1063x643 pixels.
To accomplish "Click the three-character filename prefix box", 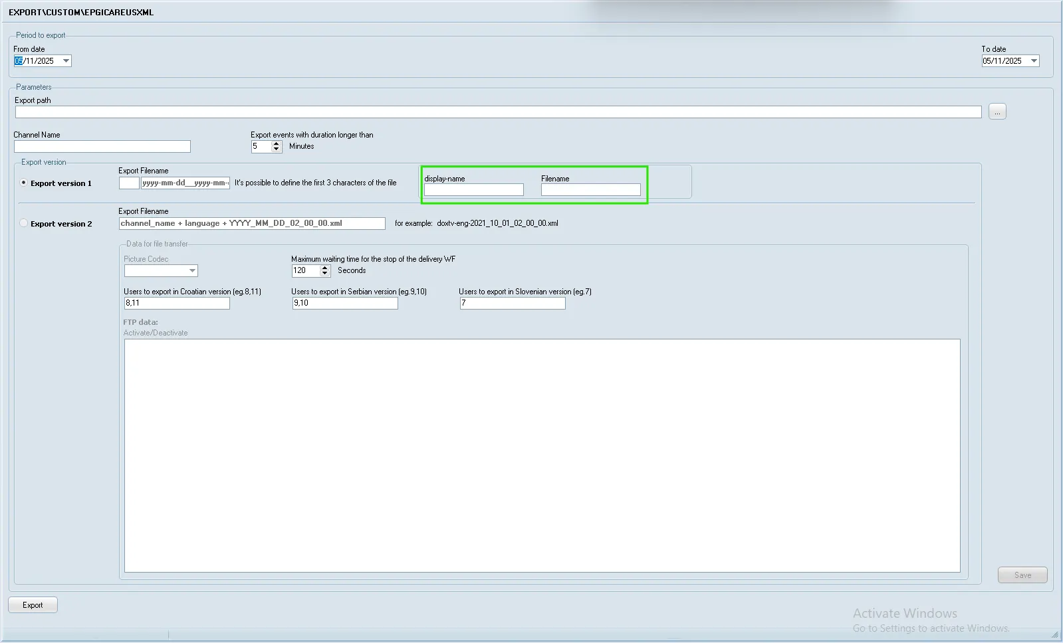I will point(129,183).
